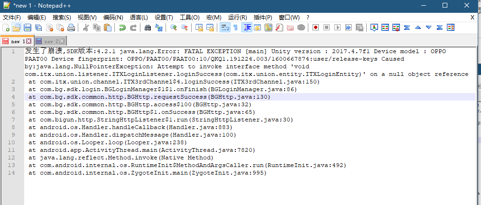Click the Paste clipboard icon

(108, 28)
